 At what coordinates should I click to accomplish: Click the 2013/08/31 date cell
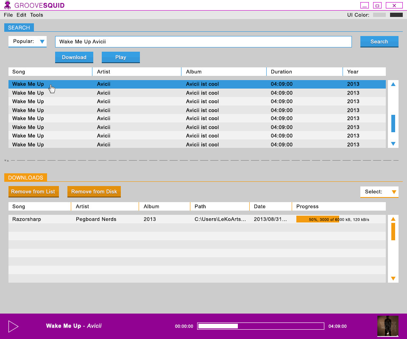coord(270,219)
